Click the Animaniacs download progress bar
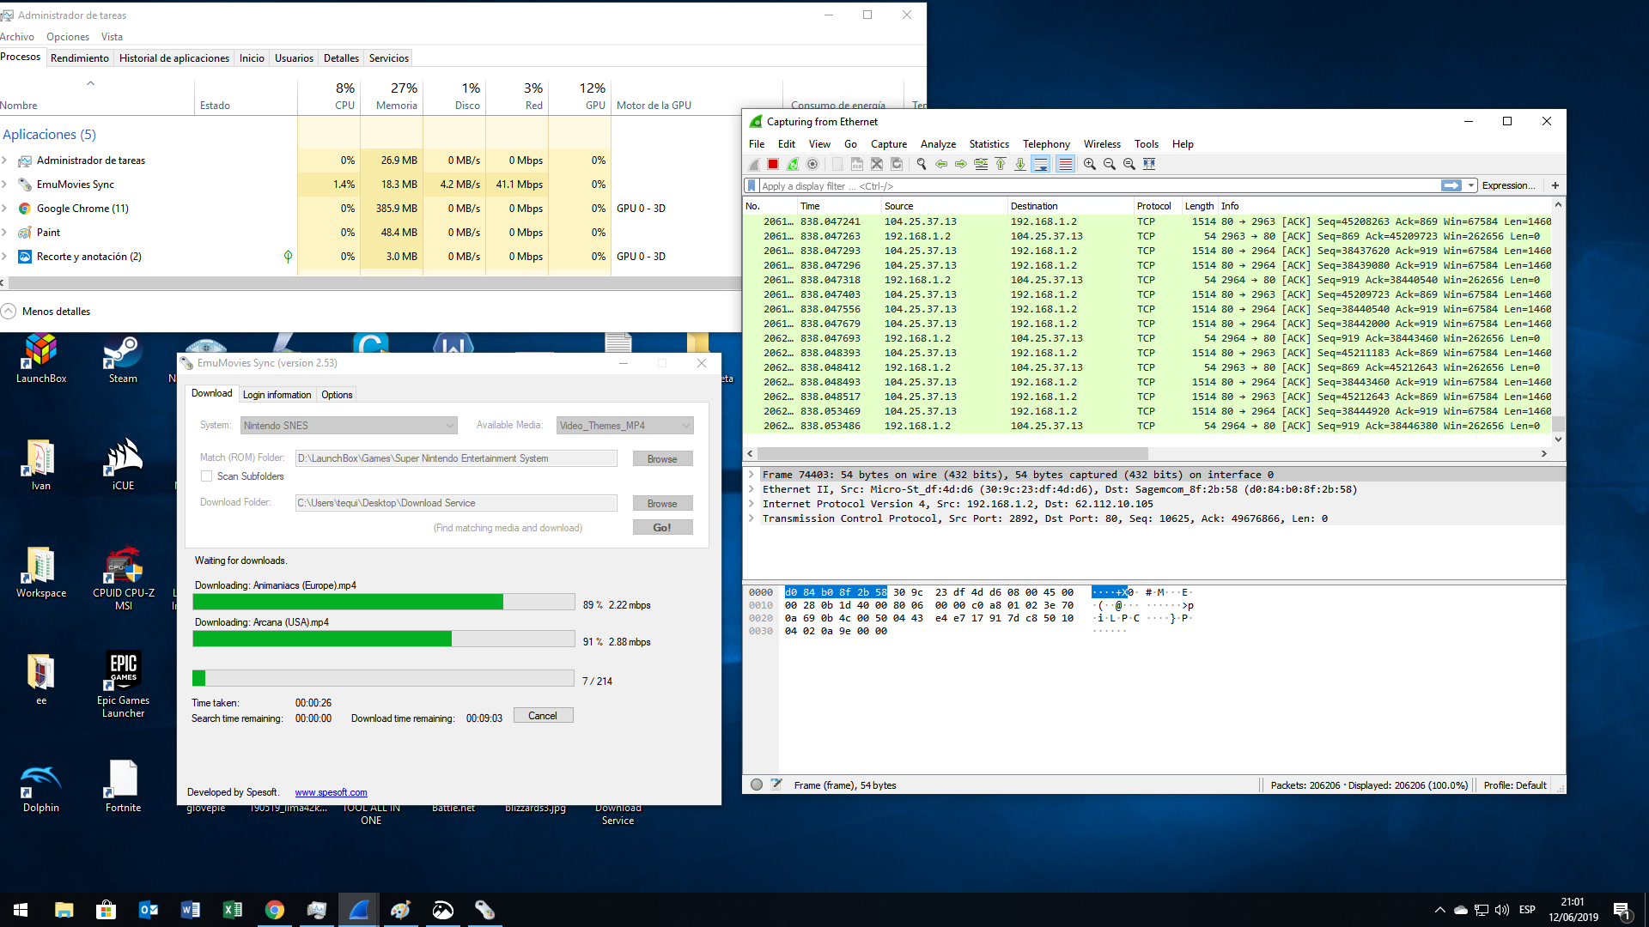The height and width of the screenshot is (927, 1649). click(384, 602)
